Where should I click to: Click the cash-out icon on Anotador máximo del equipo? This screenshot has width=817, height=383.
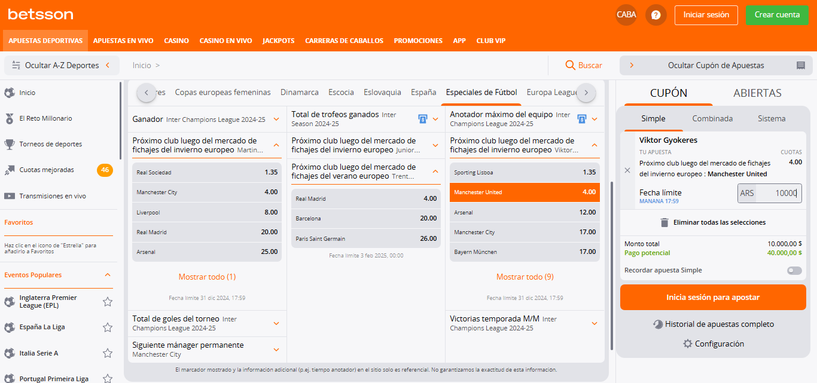coord(581,119)
